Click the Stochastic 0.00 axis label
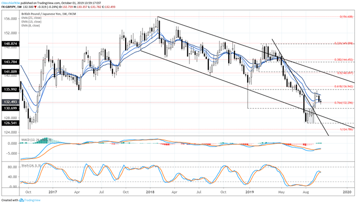Image resolution: width=356 pixels, height=204 pixels. pos(13,187)
